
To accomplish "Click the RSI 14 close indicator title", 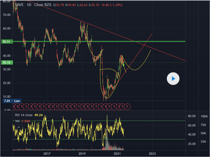I will (24, 115).
